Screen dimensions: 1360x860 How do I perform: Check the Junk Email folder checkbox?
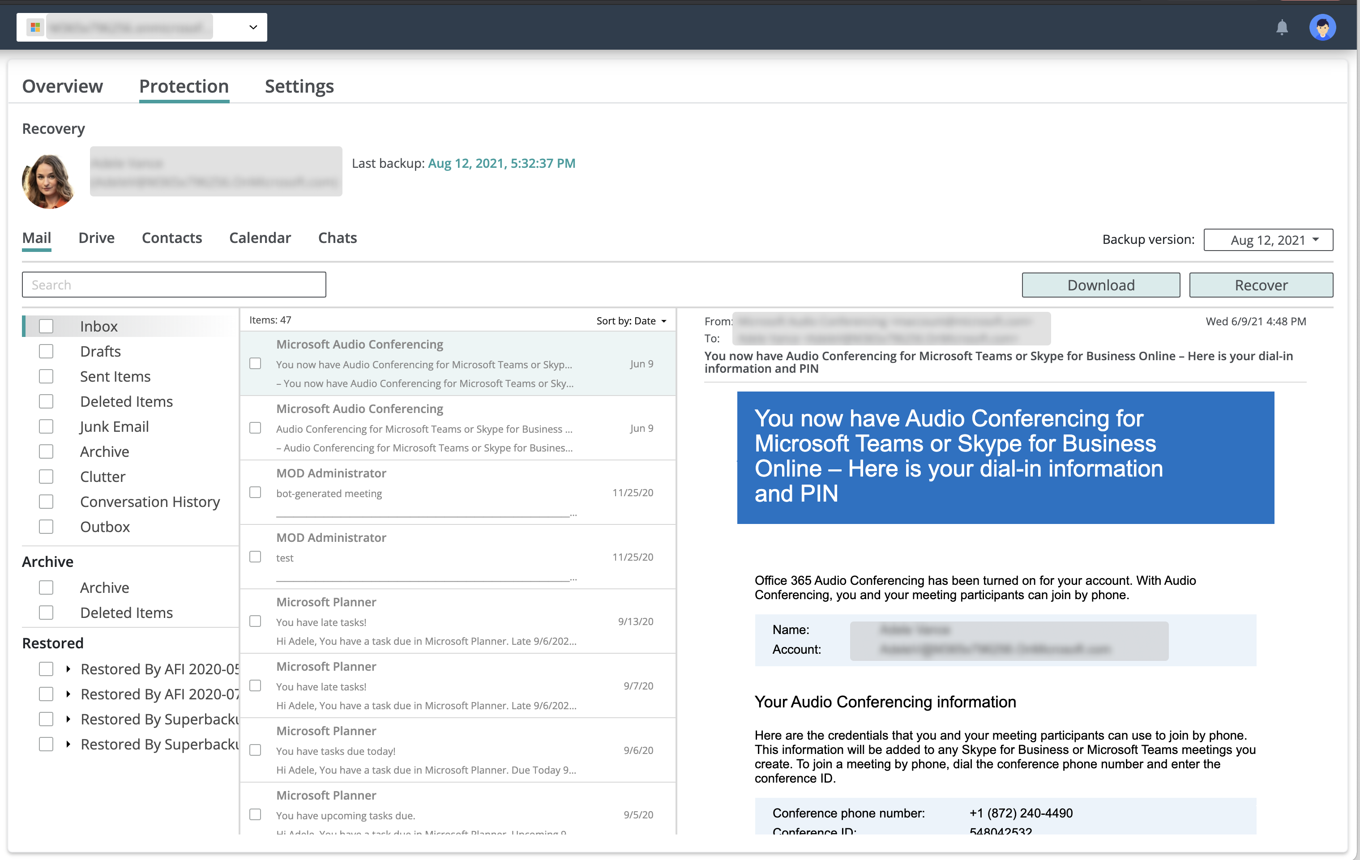coord(46,426)
